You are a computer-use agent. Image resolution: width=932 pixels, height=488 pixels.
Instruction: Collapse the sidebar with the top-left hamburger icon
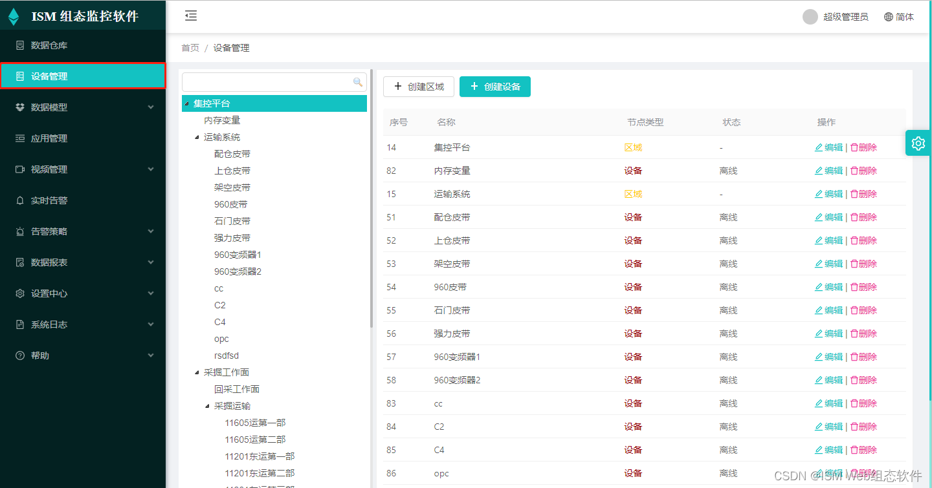[x=191, y=16]
